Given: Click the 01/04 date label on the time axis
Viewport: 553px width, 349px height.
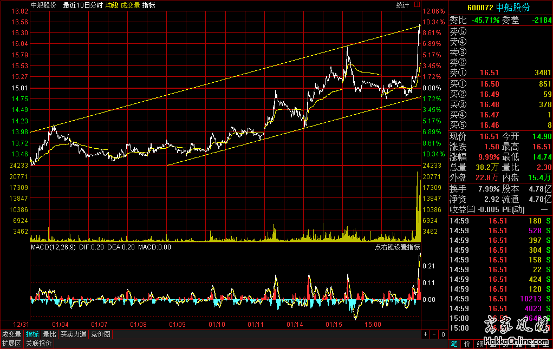Looking at the screenshot, I should [x=60, y=324].
